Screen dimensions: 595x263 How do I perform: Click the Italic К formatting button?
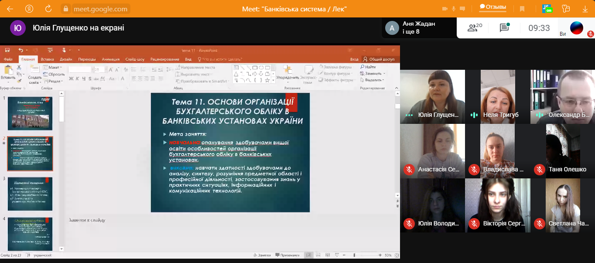click(77, 79)
